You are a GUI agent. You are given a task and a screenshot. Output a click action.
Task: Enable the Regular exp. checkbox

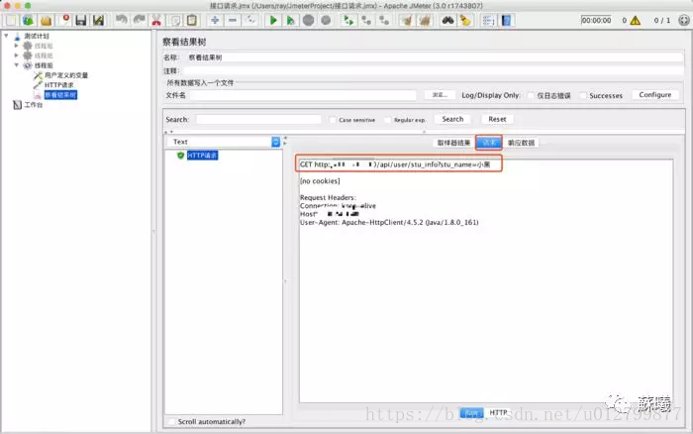coord(388,120)
